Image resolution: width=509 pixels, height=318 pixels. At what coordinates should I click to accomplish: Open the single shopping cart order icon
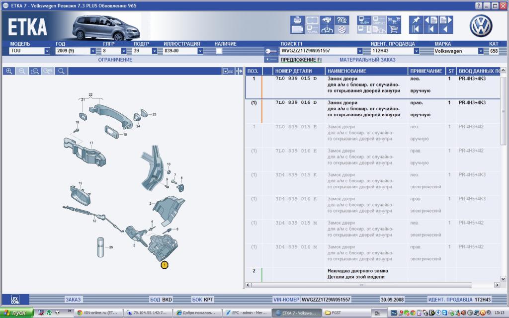click(394, 29)
